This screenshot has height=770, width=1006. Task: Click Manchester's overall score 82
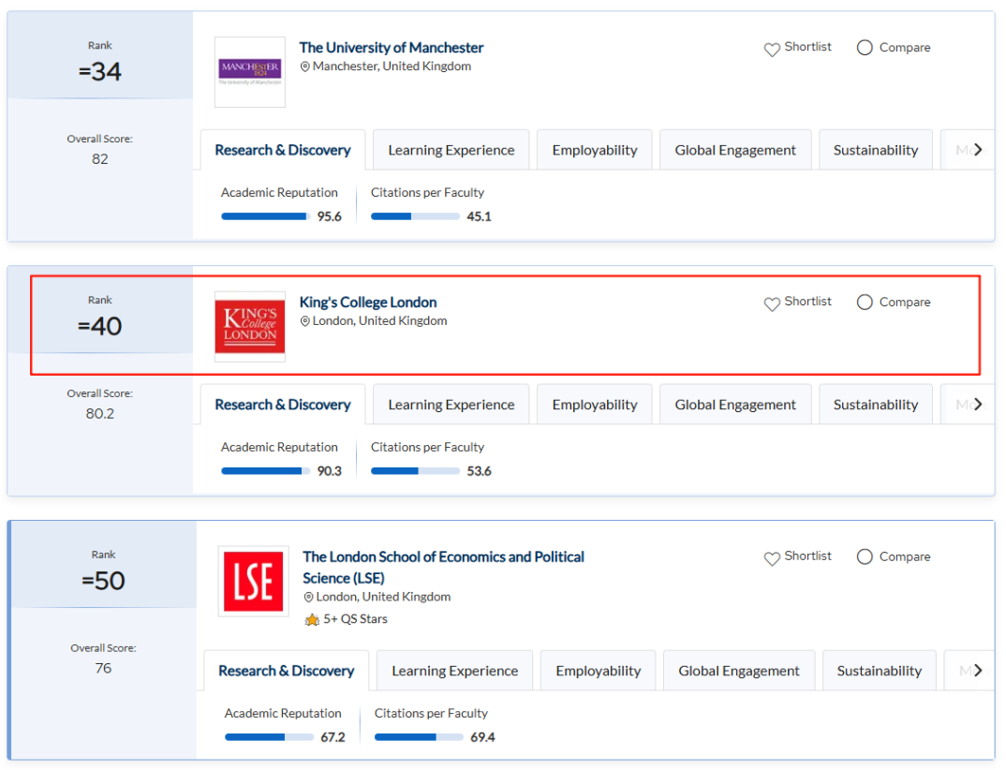click(x=100, y=159)
